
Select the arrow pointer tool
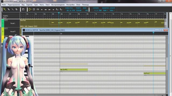coord(5,9)
